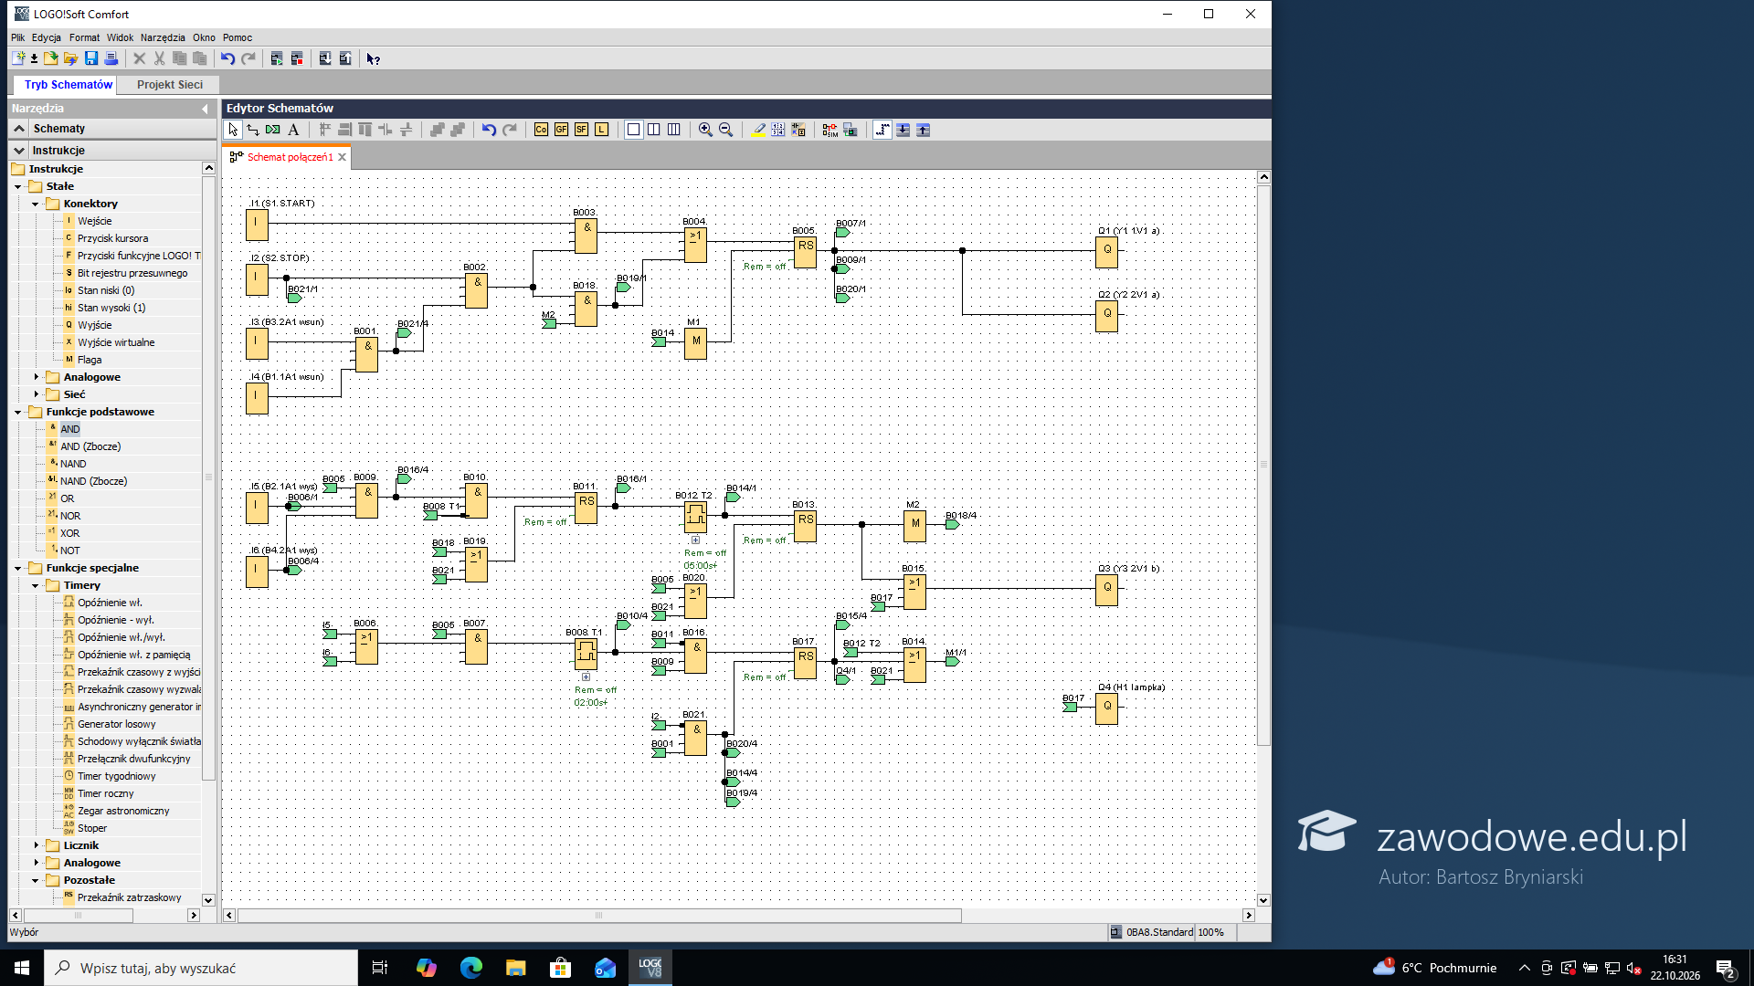Image resolution: width=1754 pixels, height=986 pixels.
Task: Open the Narzędzia menu
Action: coord(163,37)
